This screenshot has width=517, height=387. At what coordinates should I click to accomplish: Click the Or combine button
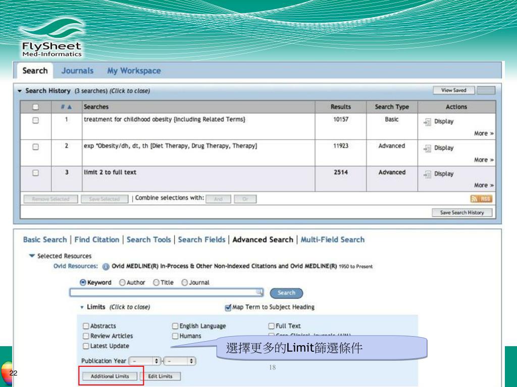(x=245, y=199)
